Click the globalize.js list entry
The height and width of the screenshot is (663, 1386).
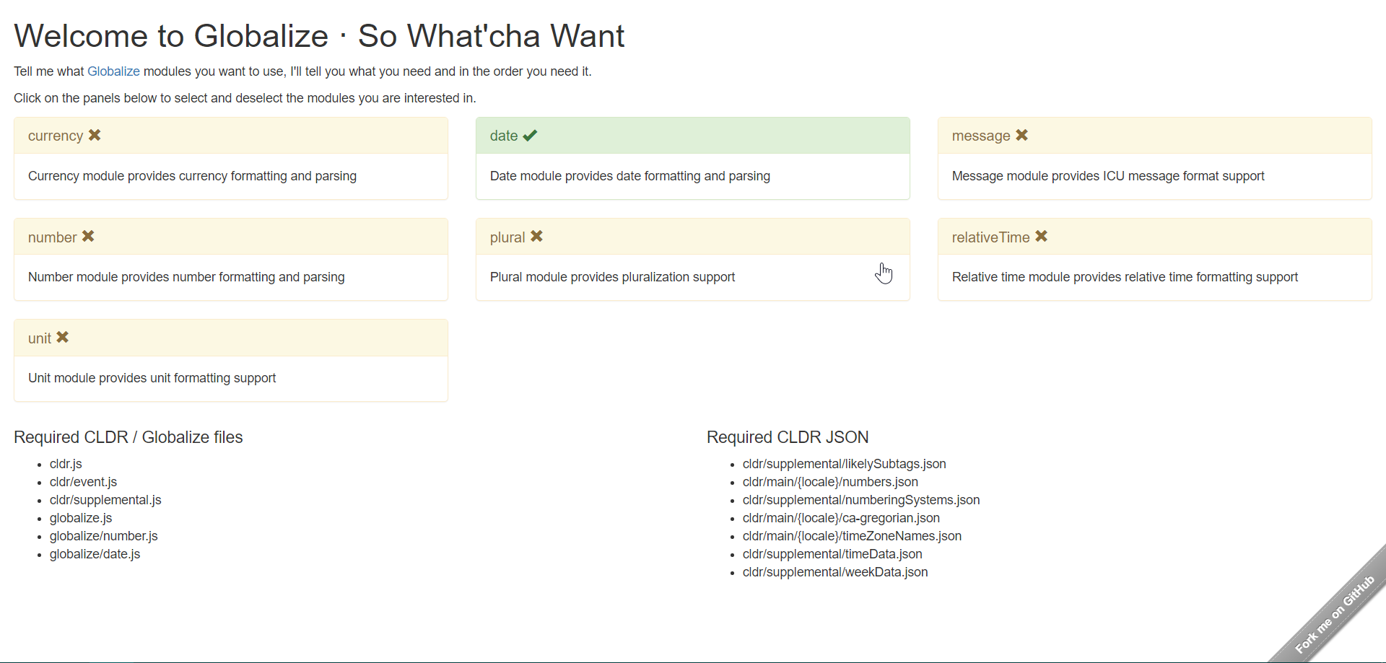(x=81, y=518)
